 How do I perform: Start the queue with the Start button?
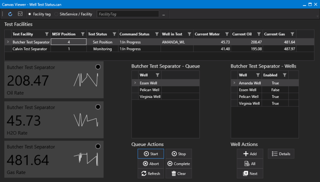151,154
